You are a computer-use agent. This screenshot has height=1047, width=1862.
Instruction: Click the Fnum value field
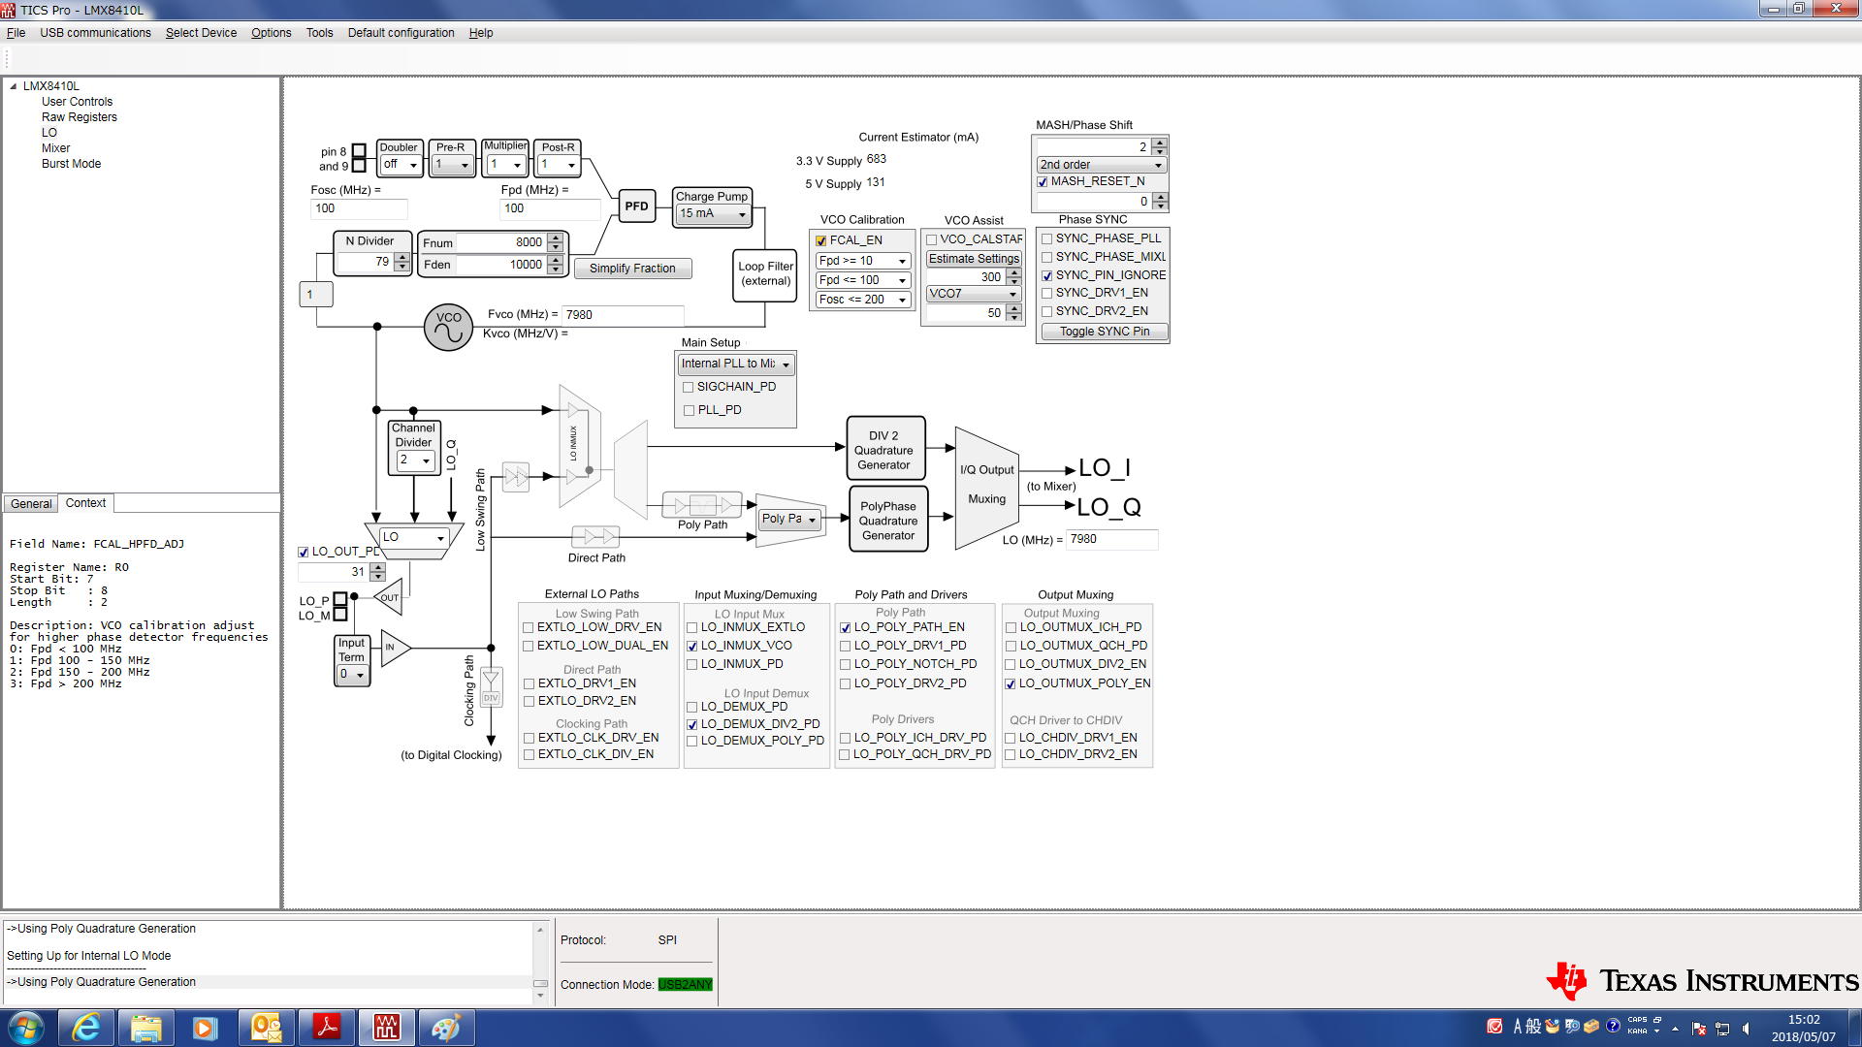(501, 242)
